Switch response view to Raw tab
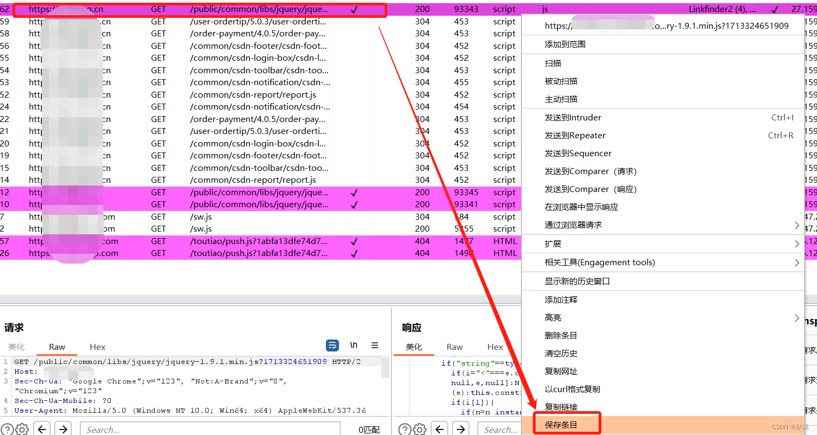Screen dimensions: 817x435 coord(455,347)
